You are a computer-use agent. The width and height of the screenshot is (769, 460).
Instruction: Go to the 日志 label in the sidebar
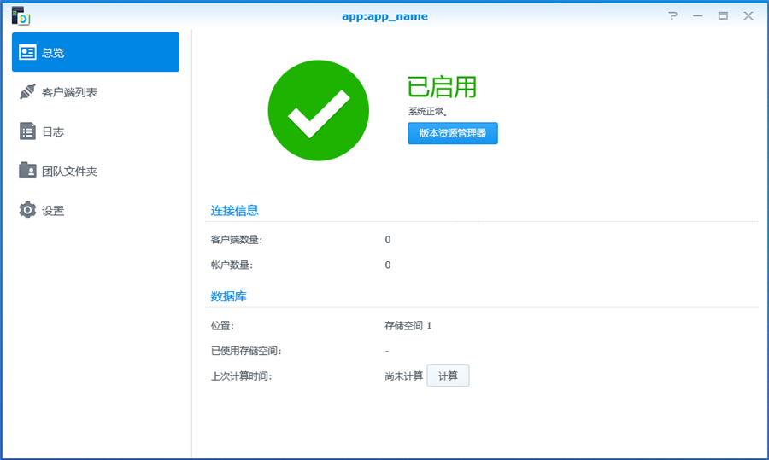pyautogui.click(x=53, y=132)
